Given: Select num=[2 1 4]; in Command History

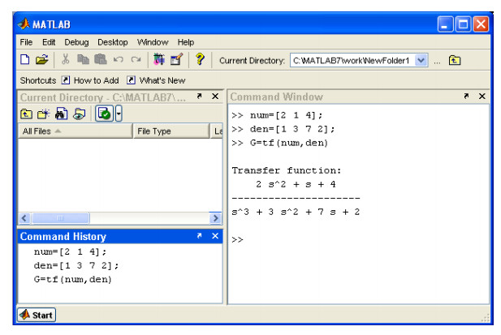Looking at the screenshot, I should tap(70, 251).
